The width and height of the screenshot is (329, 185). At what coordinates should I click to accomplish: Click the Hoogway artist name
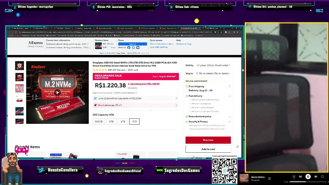point(255,180)
